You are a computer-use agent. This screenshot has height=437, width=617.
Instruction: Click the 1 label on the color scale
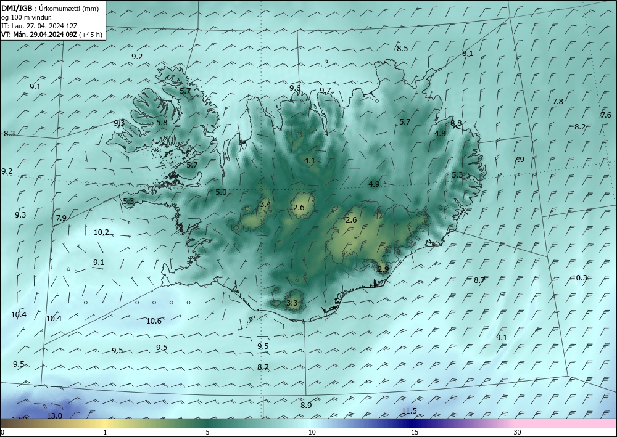(x=105, y=432)
